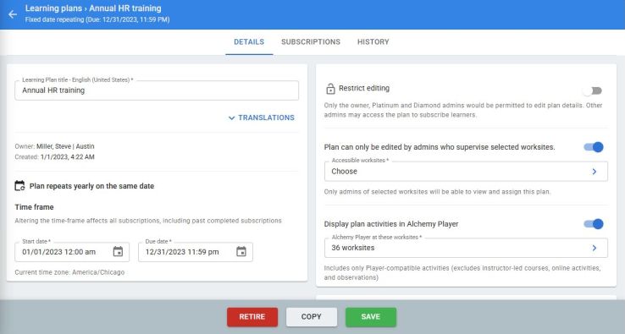
Task: Switch to the Details tab
Action: (249, 41)
